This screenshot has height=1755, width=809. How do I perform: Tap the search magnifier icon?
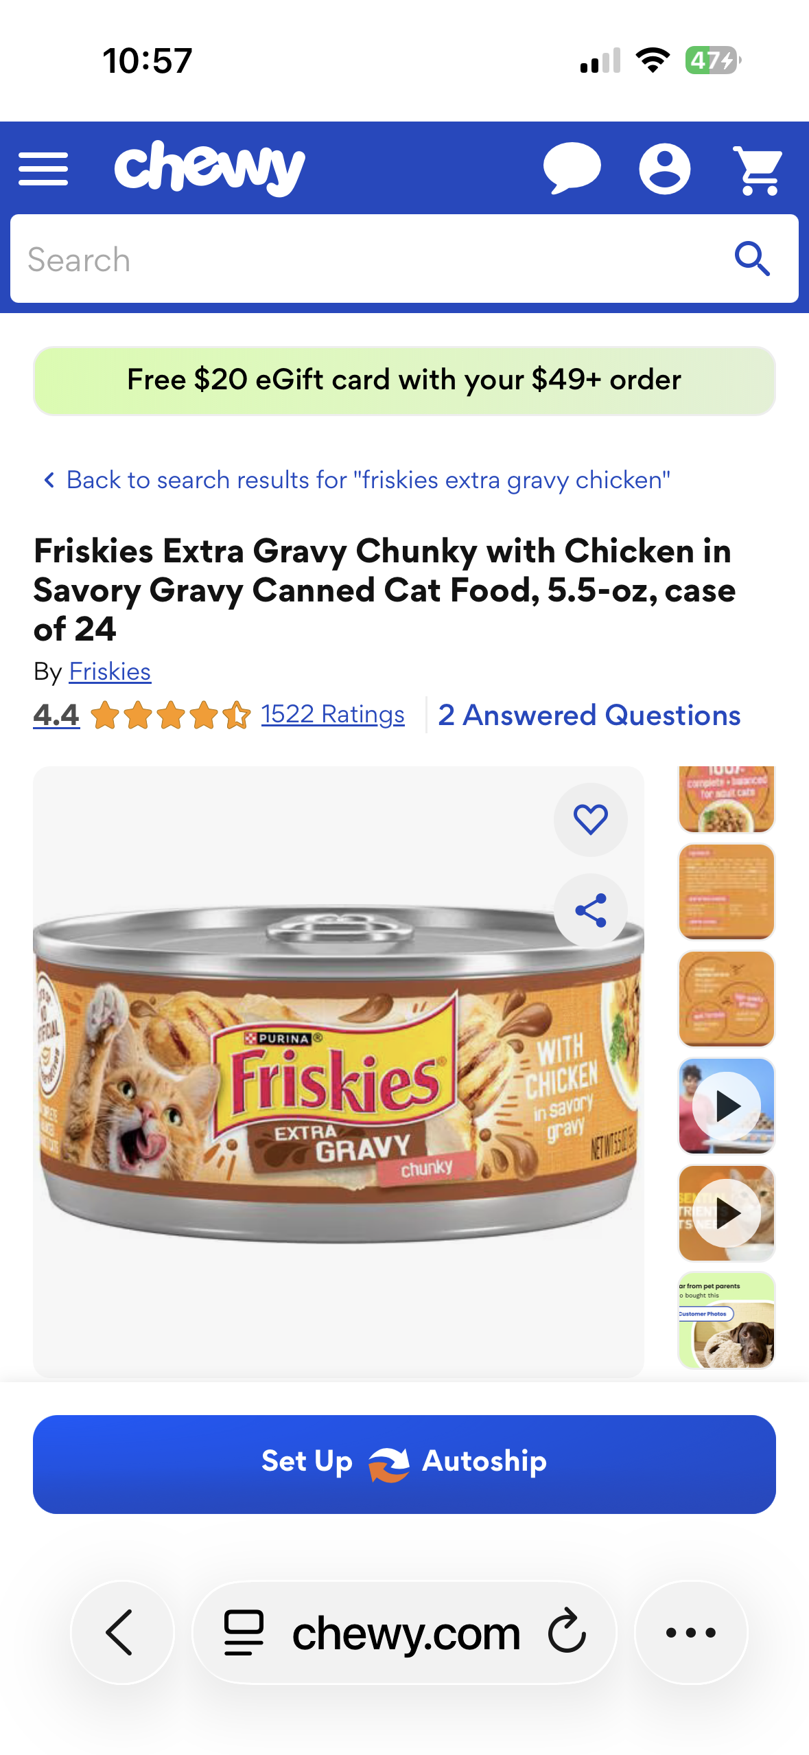pos(752,259)
